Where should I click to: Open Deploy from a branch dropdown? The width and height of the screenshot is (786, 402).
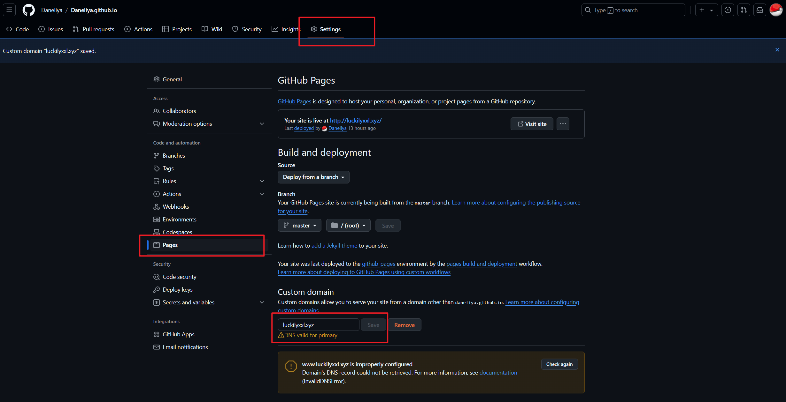313,177
